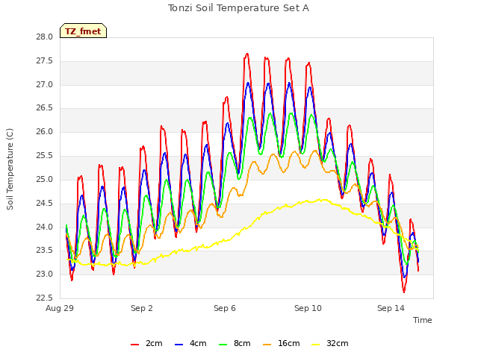Screen dimensions: 478x358
Task: Select the 4cm legend label
Action: tap(198, 343)
